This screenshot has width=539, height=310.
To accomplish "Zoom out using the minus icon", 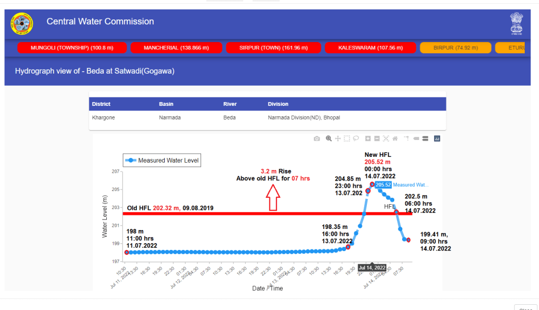I will (x=377, y=138).
